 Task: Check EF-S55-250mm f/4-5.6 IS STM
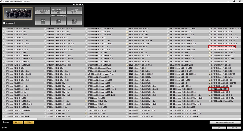click(210, 98)
